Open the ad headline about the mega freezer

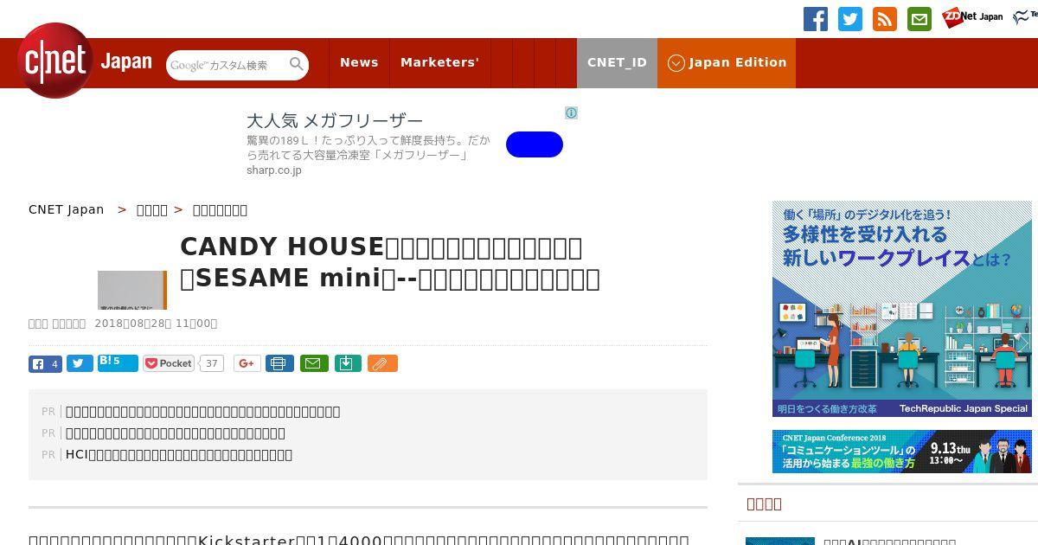point(335,120)
